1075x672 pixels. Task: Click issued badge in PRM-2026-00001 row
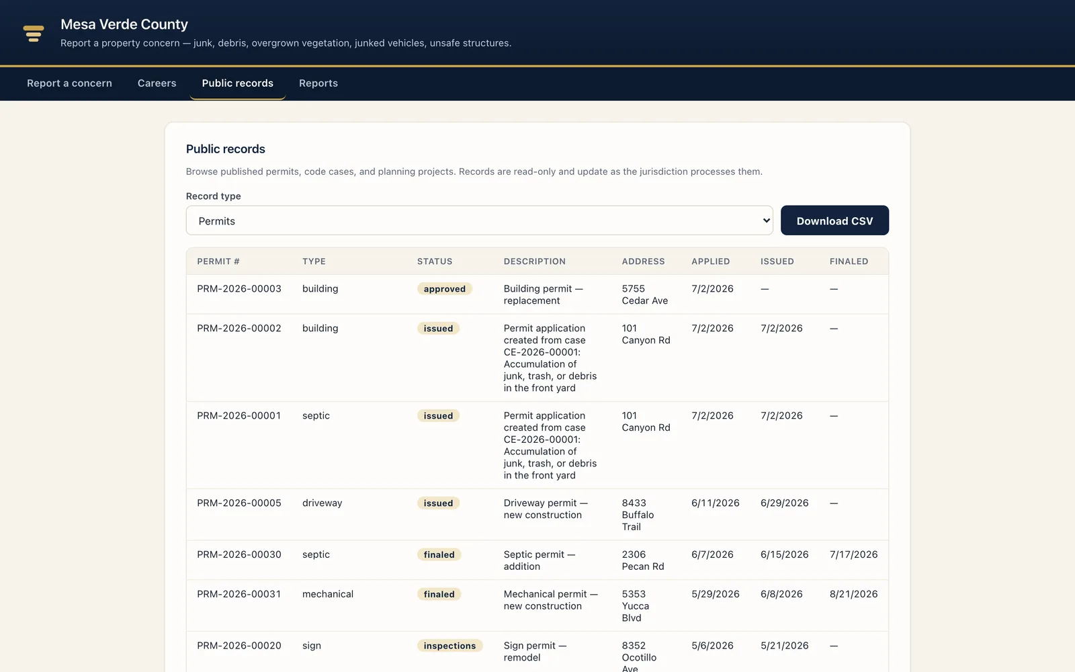[438, 416]
